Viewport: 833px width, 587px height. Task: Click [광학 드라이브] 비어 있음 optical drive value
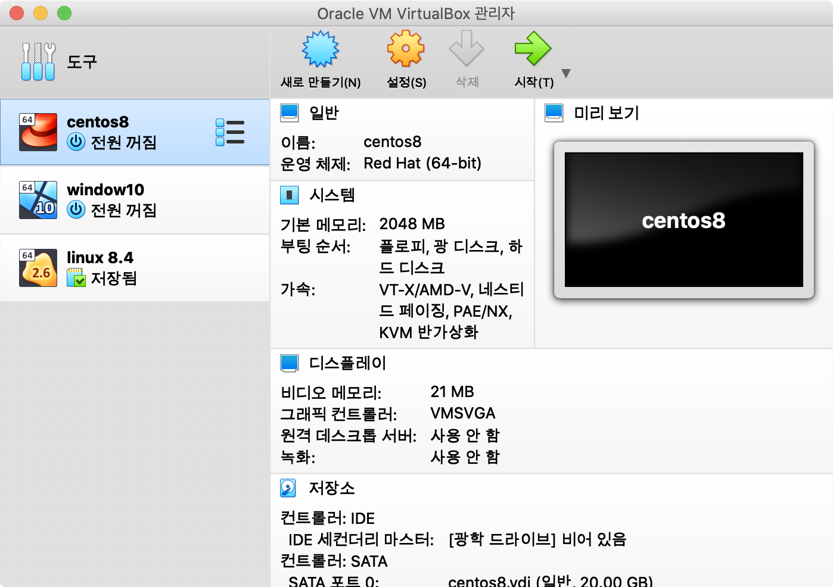(x=537, y=539)
